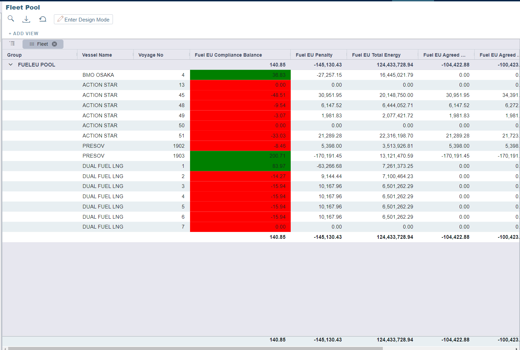This screenshot has width=520, height=350.
Task: Open the search magnifier tool
Action: [11, 19]
